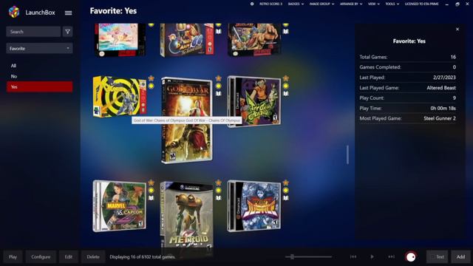473x266 pixels.
Task: Click the star badge next to Jet Grind Radio
Action: click(286, 78)
